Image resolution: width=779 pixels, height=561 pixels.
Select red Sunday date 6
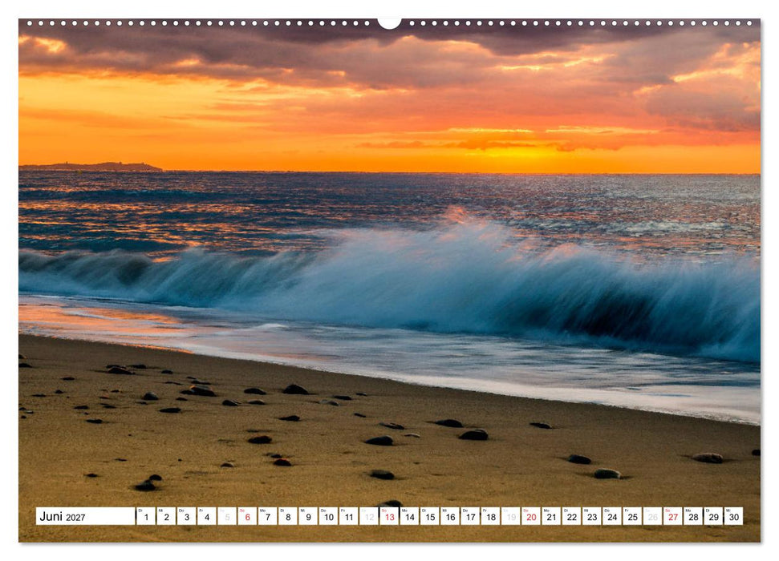tap(247, 516)
